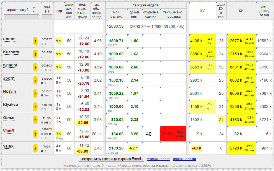The image size is (274, 171).
Task: Open manager Jborn profile link
Action: (9, 79)
